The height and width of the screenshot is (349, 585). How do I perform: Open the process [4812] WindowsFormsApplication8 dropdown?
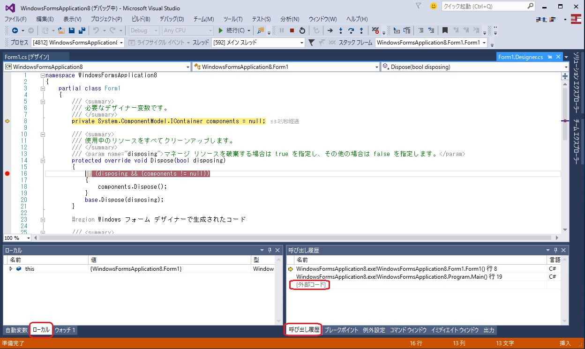[x=78, y=43]
